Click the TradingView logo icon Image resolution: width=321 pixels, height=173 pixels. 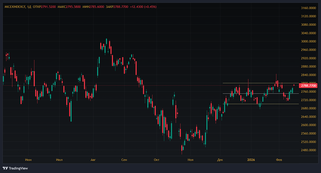[5, 168]
